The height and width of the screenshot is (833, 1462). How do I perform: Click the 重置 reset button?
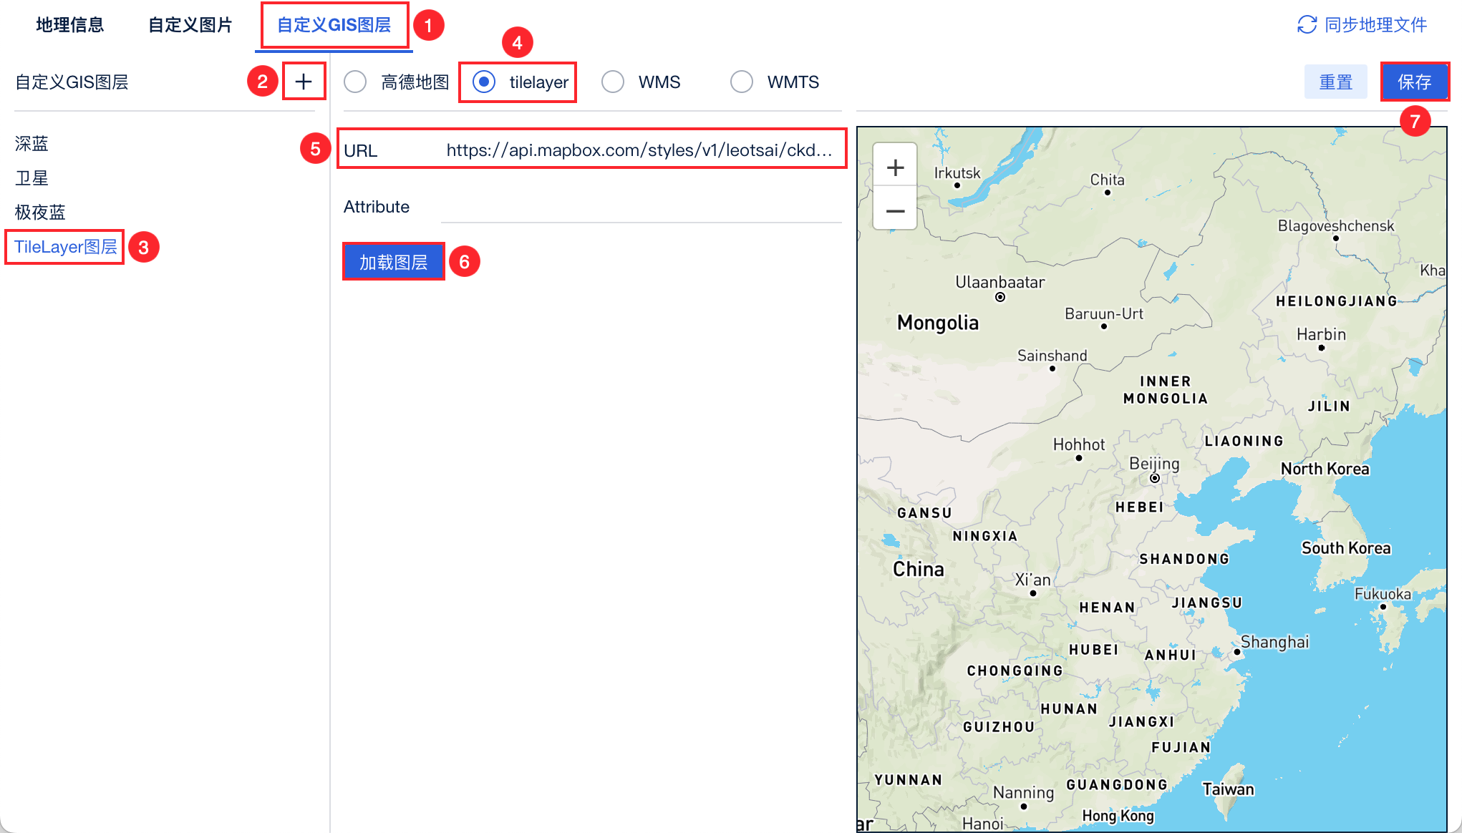pyautogui.click(x=1335, y=82)
